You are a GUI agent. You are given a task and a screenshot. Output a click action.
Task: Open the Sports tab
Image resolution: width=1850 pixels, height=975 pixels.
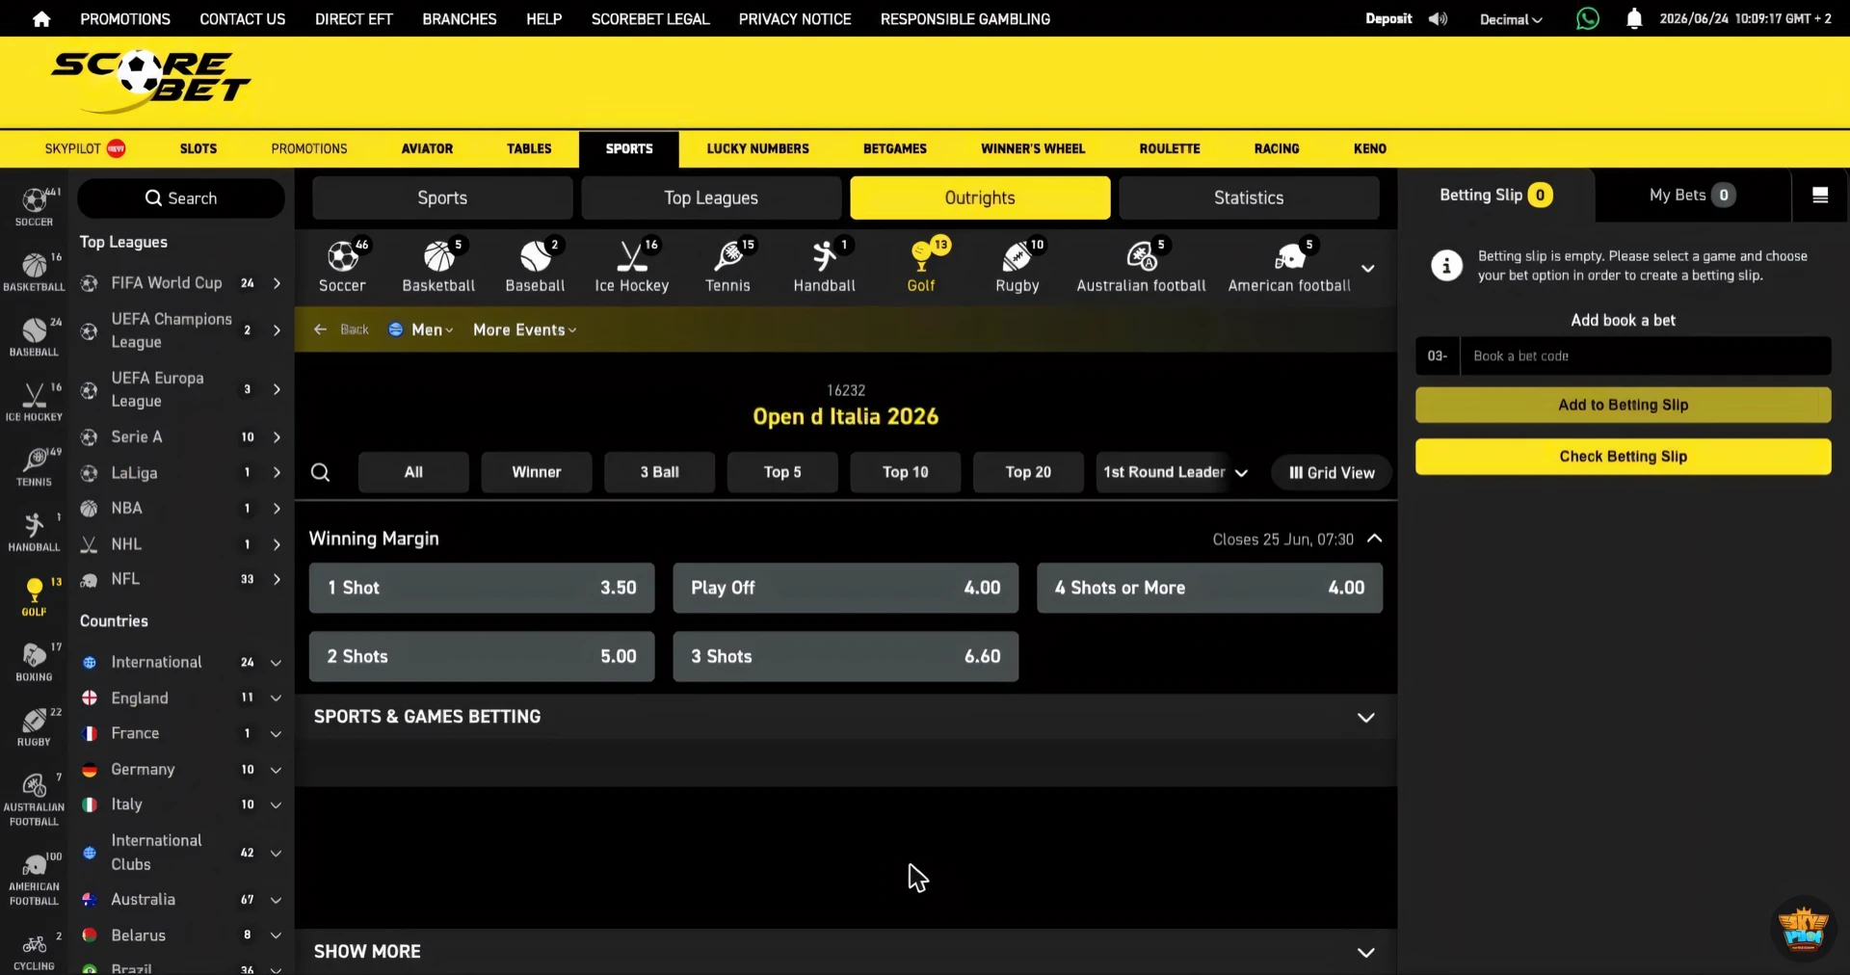coord(442,198)
